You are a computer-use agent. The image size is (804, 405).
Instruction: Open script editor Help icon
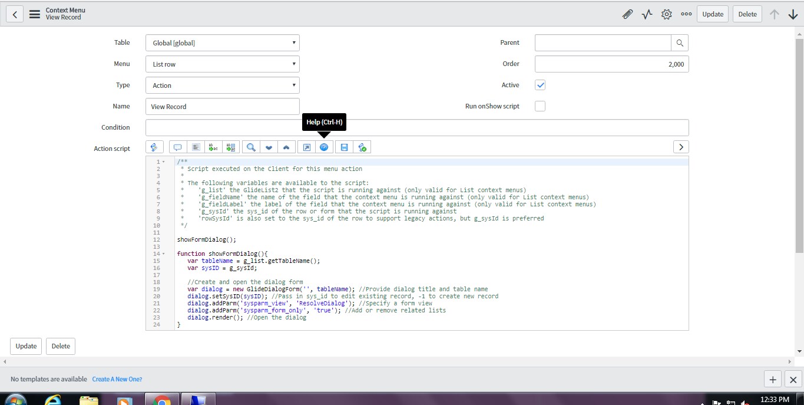click(x=324, y=147)
